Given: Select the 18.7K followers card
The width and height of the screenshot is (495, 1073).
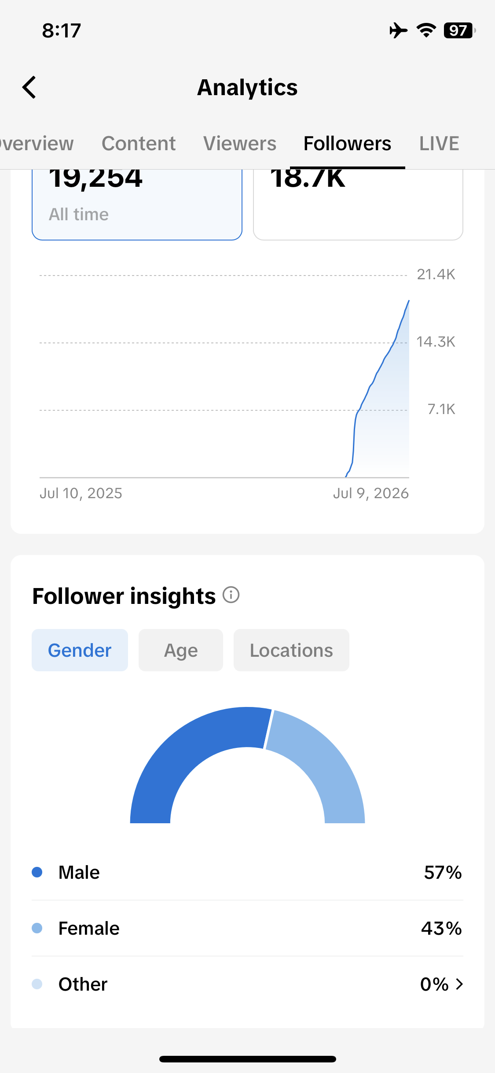Looking at the screenshot, I should (x=358, y=205).
